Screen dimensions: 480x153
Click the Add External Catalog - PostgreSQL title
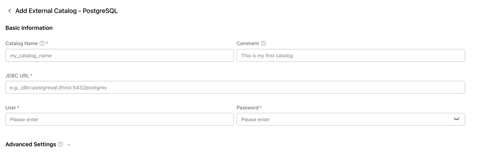tap(66, 11)
